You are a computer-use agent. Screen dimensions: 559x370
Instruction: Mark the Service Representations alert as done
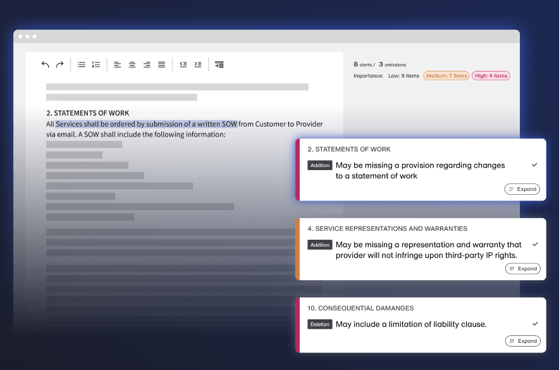(x=534, y=244)
